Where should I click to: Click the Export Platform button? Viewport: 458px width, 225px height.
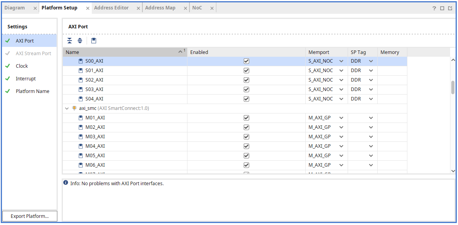[30, 216]
